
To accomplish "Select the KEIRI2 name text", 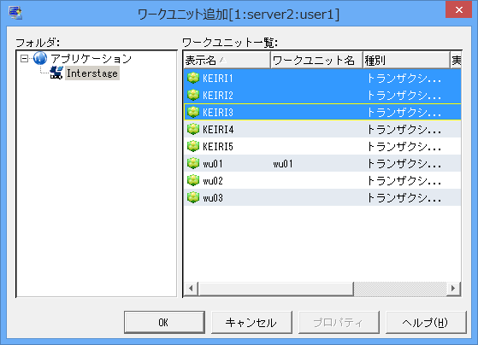I will (x=218, y=96).
